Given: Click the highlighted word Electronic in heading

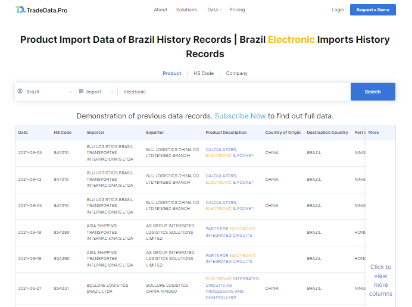Looking at the screenshot, I should click(291, 40).
